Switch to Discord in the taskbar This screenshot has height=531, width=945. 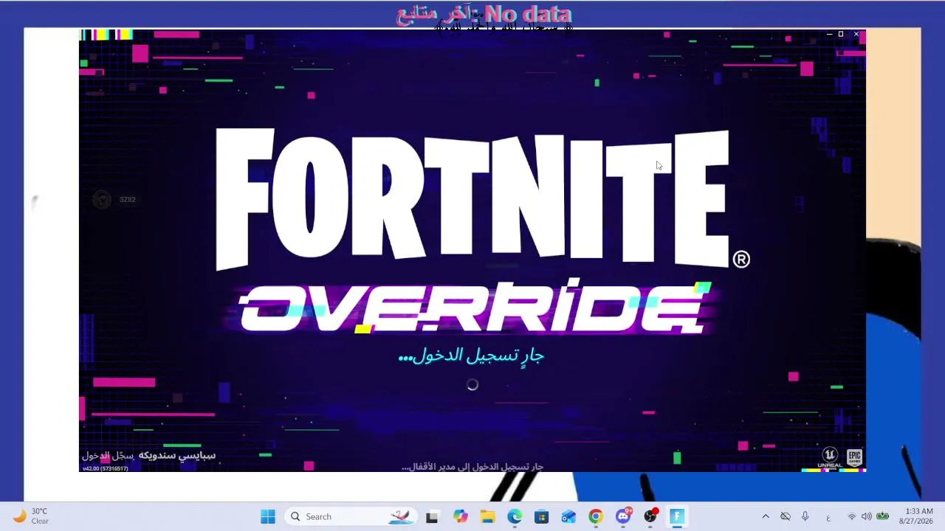[x=623, y=517]
